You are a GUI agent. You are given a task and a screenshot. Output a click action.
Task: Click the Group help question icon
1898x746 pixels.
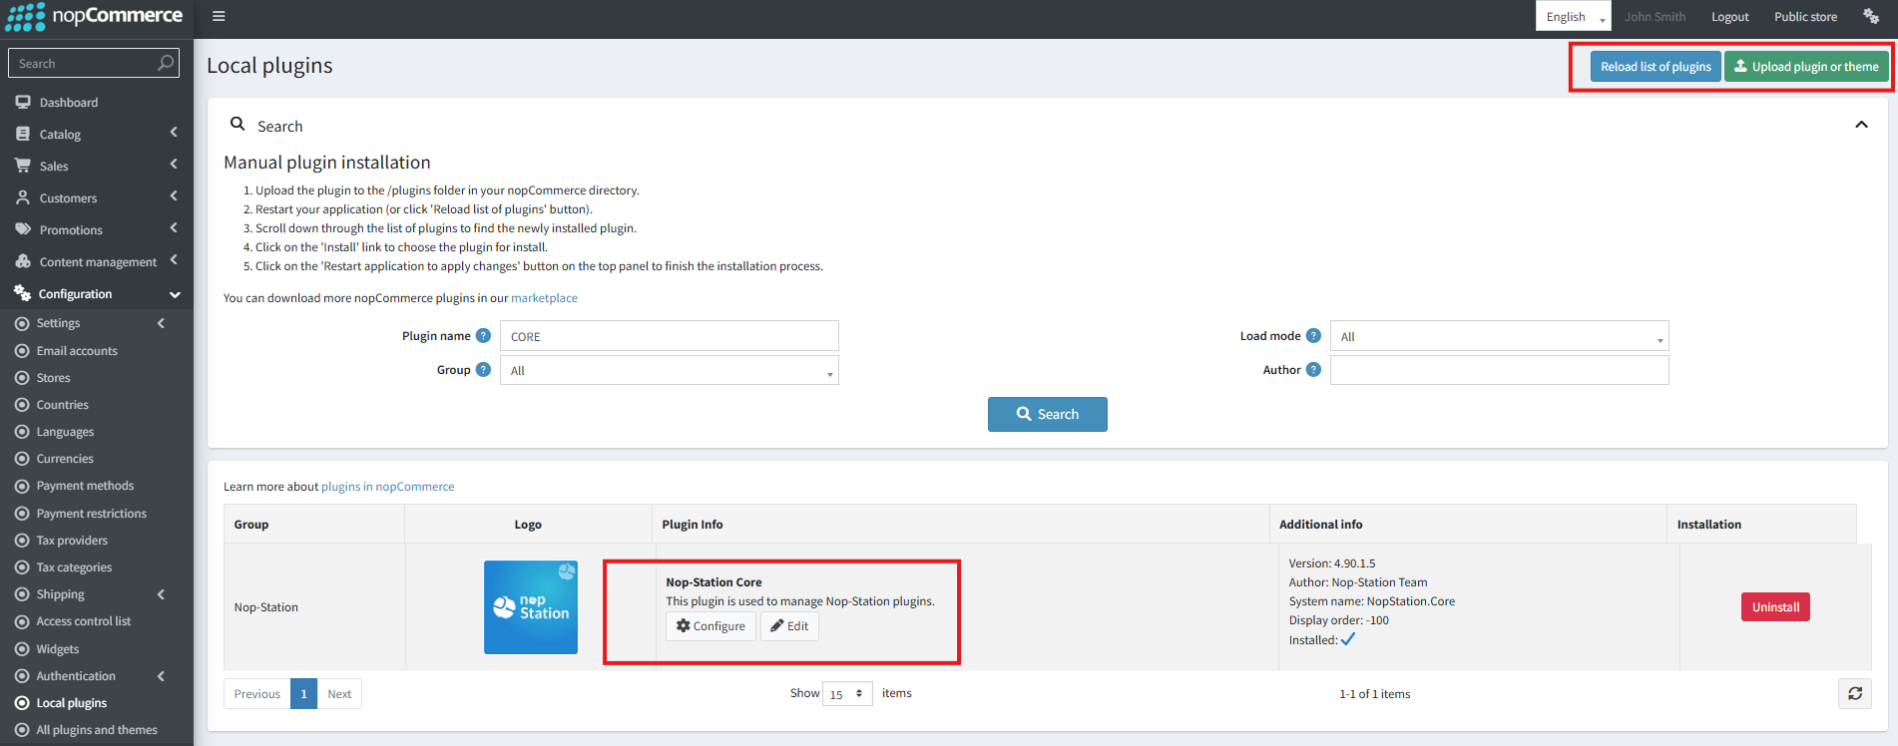[x=483, y=370]
